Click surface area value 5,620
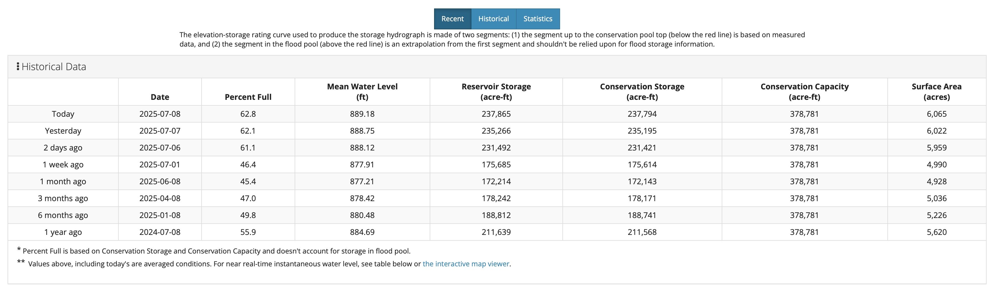Screen dimensions: 993x287 tap(937, 232)
